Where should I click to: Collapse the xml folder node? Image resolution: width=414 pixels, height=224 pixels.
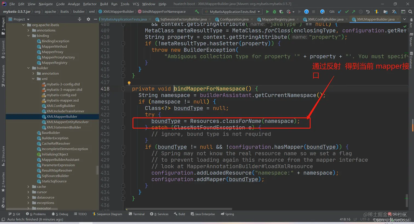point(33,79)
